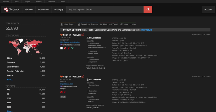Viewport: 216px width, 112px height.
Task: Click the Shodan logo
Action: [12, 10]
